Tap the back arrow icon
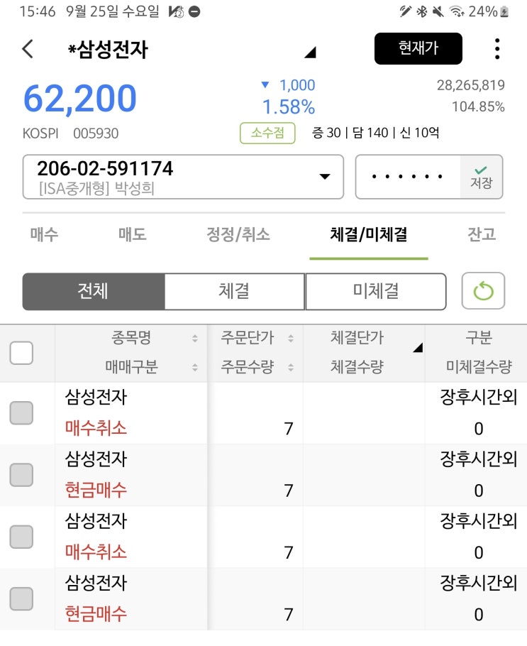 point(28,49)
